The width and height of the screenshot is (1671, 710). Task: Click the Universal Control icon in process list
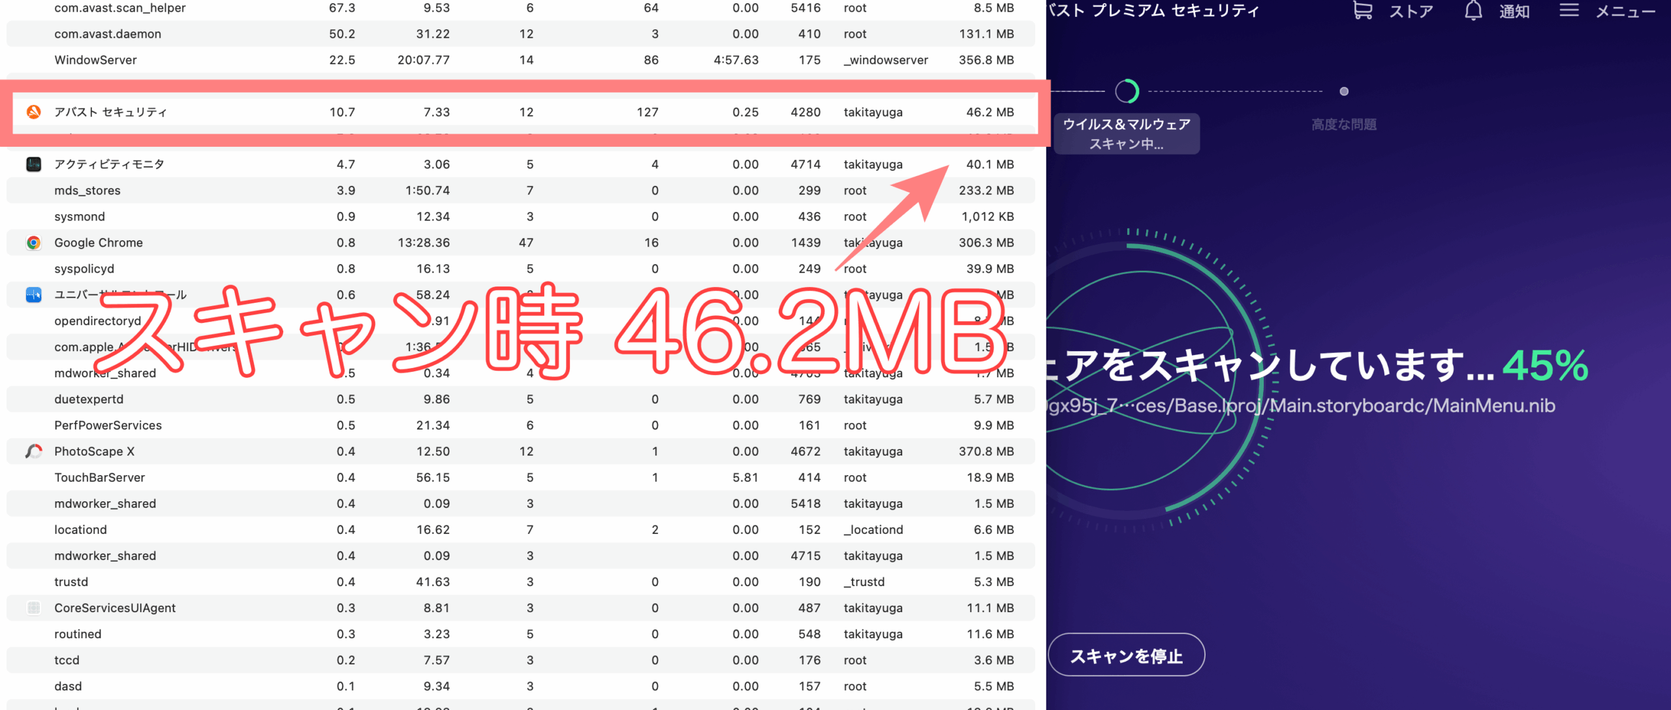pyautogui.click(x=34, y=294)
